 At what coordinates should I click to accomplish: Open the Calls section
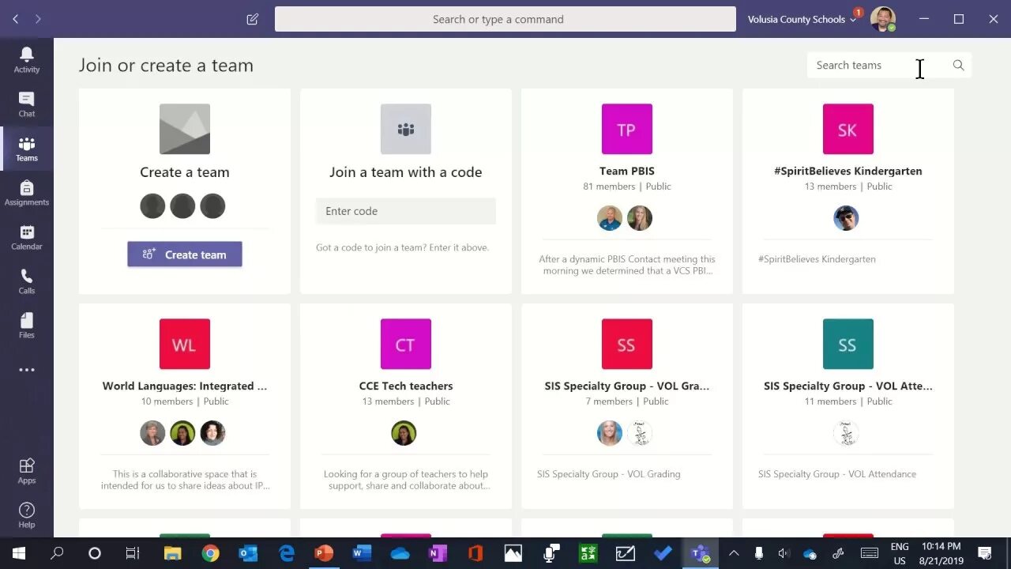pos(27,281)
